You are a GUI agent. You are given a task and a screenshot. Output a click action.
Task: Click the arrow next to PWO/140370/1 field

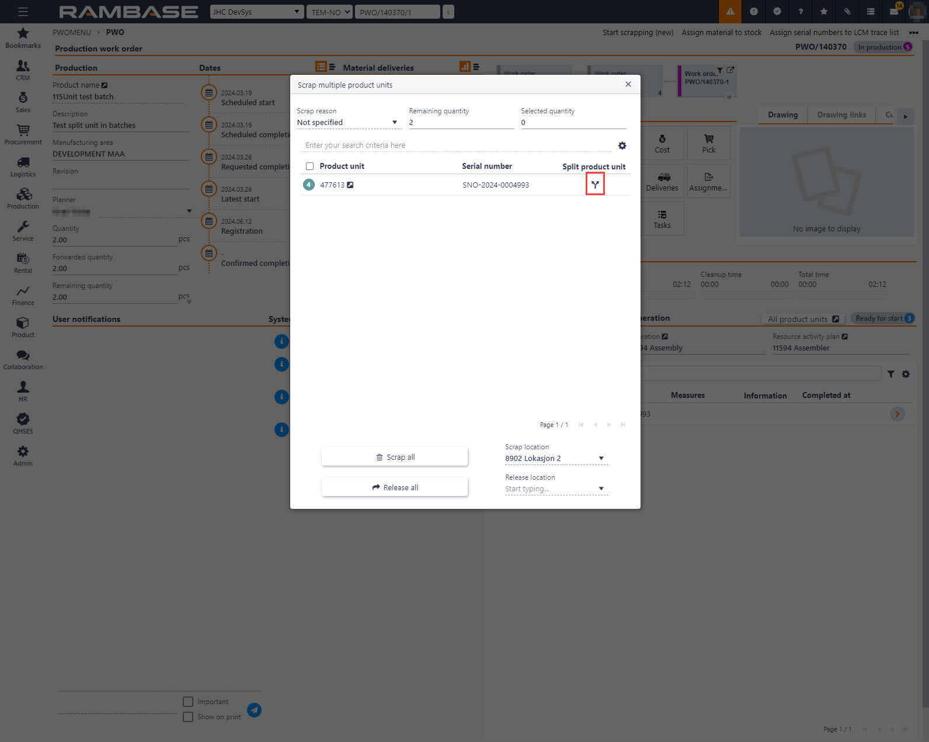(448, 12)
